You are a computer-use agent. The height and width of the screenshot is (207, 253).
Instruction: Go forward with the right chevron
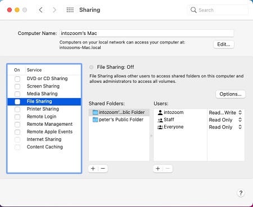point(55,10)
